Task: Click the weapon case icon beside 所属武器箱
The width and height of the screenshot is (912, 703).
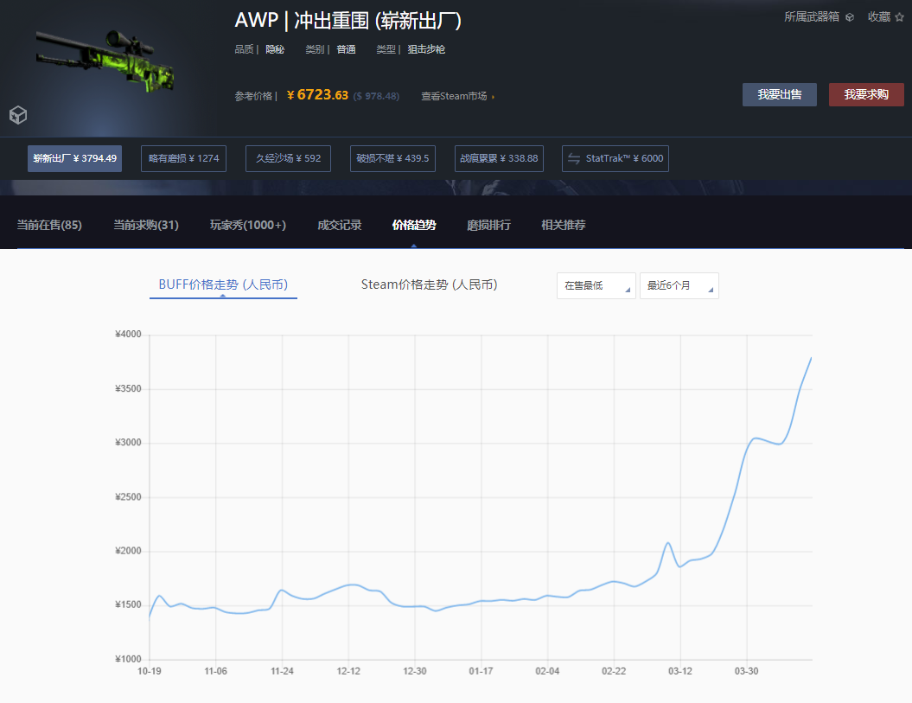Action: coord(850,17)
